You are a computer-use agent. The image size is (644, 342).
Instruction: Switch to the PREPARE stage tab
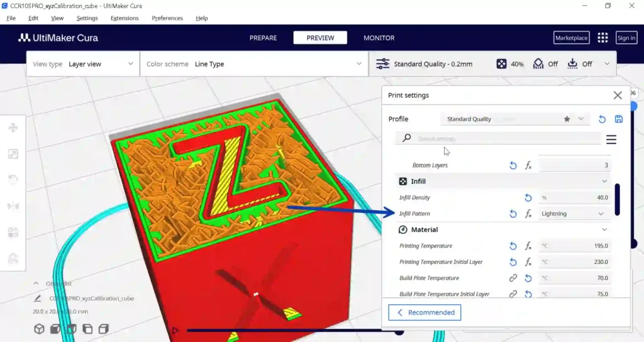click(x=264, y=38)
